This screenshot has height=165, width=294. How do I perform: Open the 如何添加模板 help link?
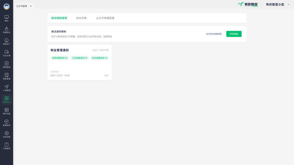pos(214,34)
